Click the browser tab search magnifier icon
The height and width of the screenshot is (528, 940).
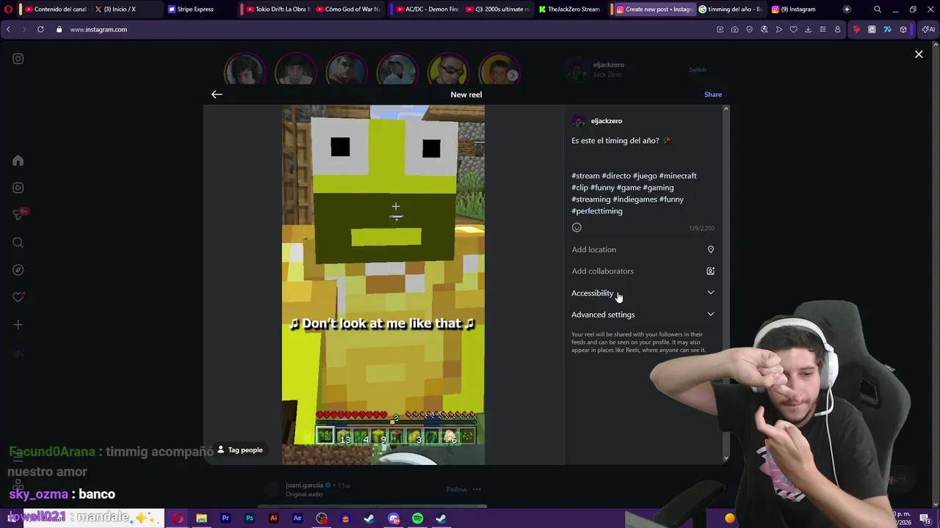[878, 10]
